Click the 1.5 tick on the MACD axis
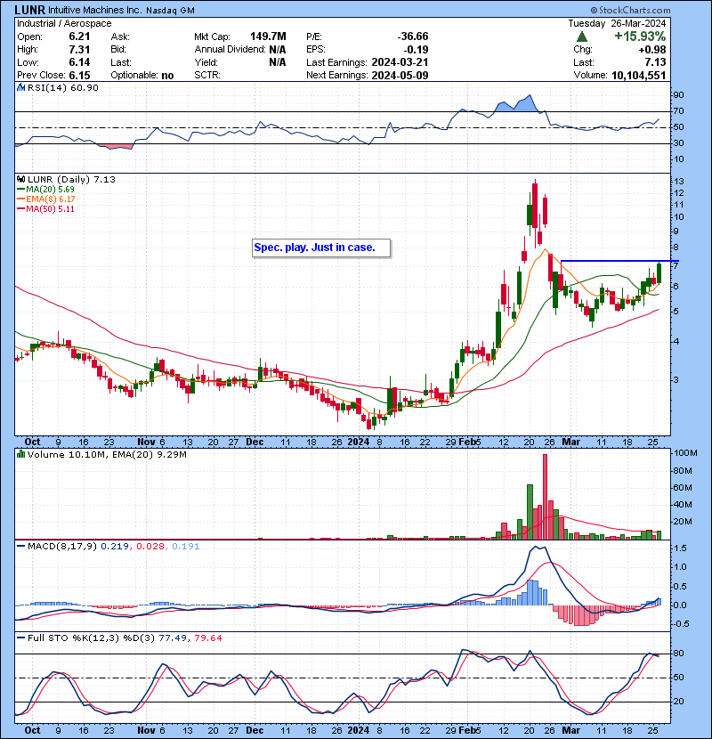The width and height of the screenshot is (712, 739). tap(680, 548)
